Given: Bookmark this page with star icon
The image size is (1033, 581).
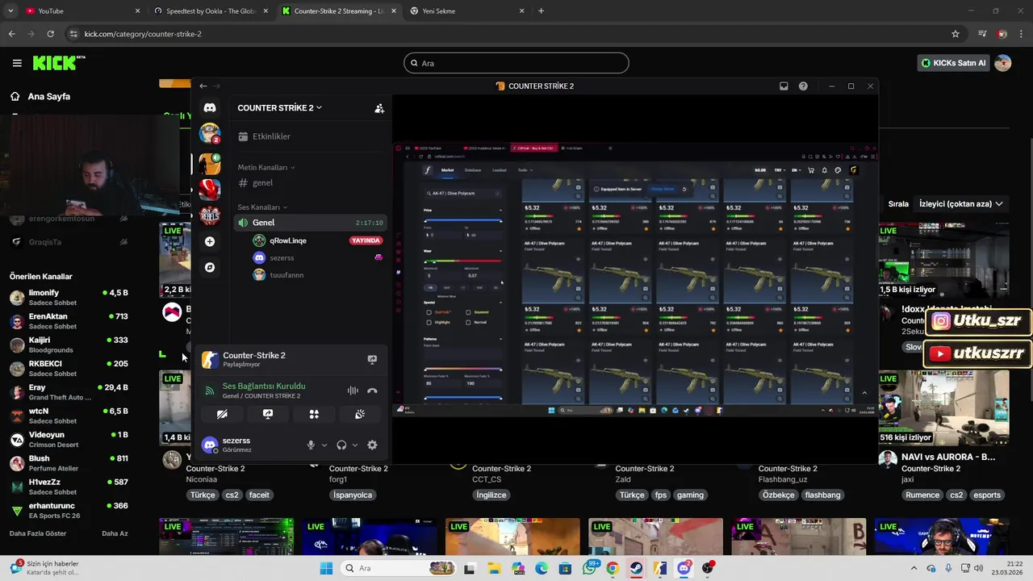Looking at the screenshot, I should point(956,34).
